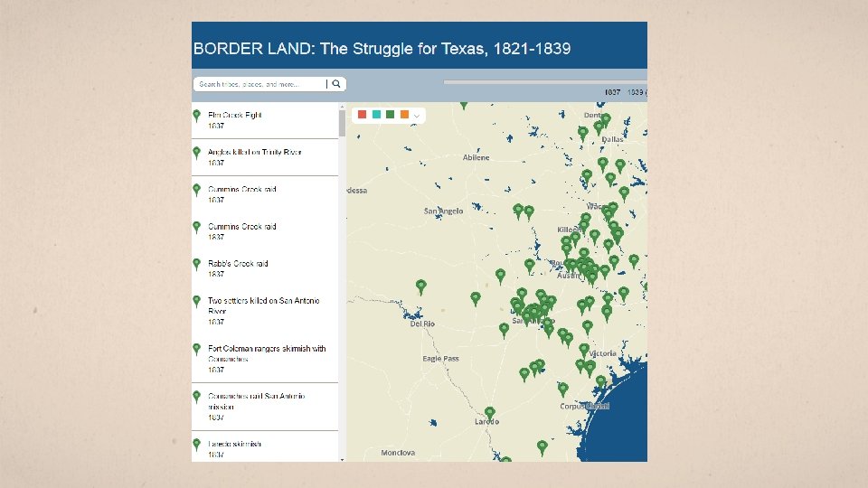Jump to the 1839 timeline label

point(636,92)
